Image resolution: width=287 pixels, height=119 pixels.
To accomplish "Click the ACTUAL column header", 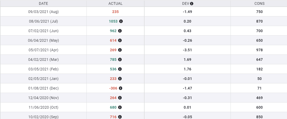I will coord(115,4).
